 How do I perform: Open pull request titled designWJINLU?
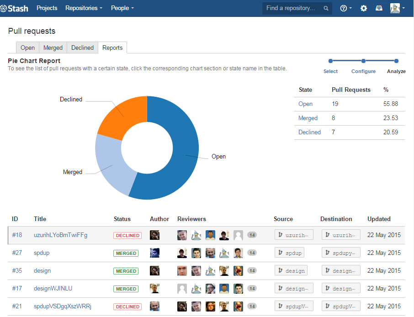coord(53,289)
